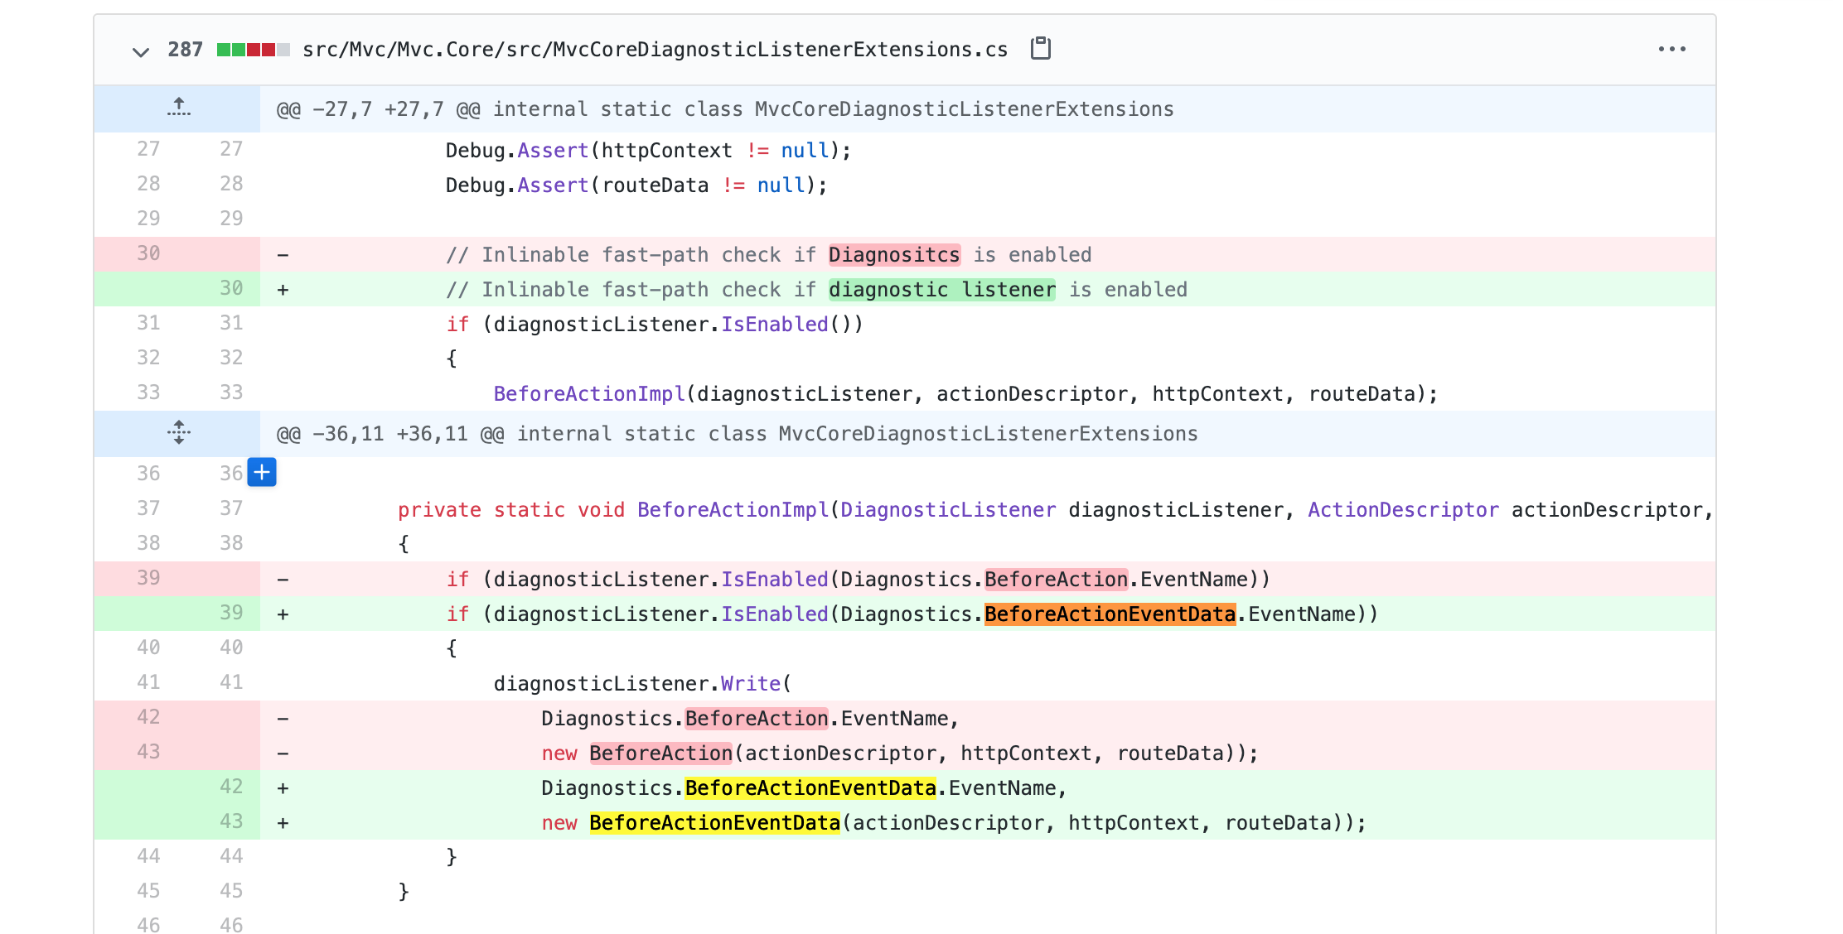This screenshot has width=1843, height=934.
Task: Open the file name MvcCoreDiagnosticListenerExtensions.cs link
Action: [x=655, y=50]
